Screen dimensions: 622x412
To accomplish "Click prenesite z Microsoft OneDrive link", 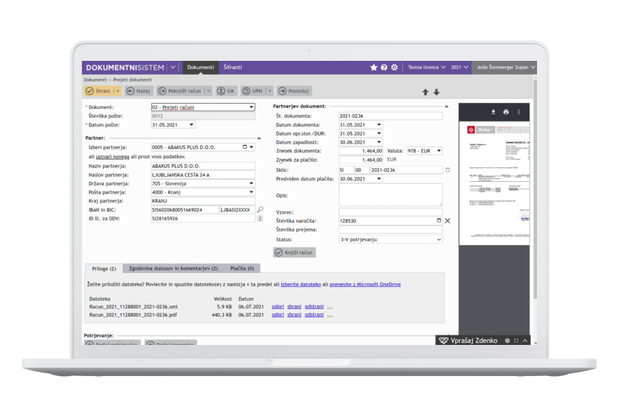I will pyautogui.click(x=365, y=285).
